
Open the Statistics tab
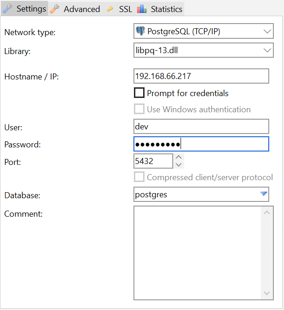pos(166,9)
